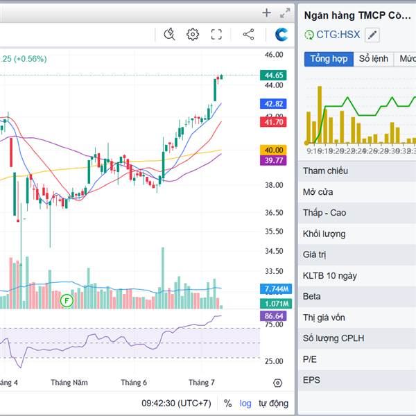Viewport: 416px width, 416px height.
Task: Click the company name Ngân hàng TMCP title
Action: point(357,15)
